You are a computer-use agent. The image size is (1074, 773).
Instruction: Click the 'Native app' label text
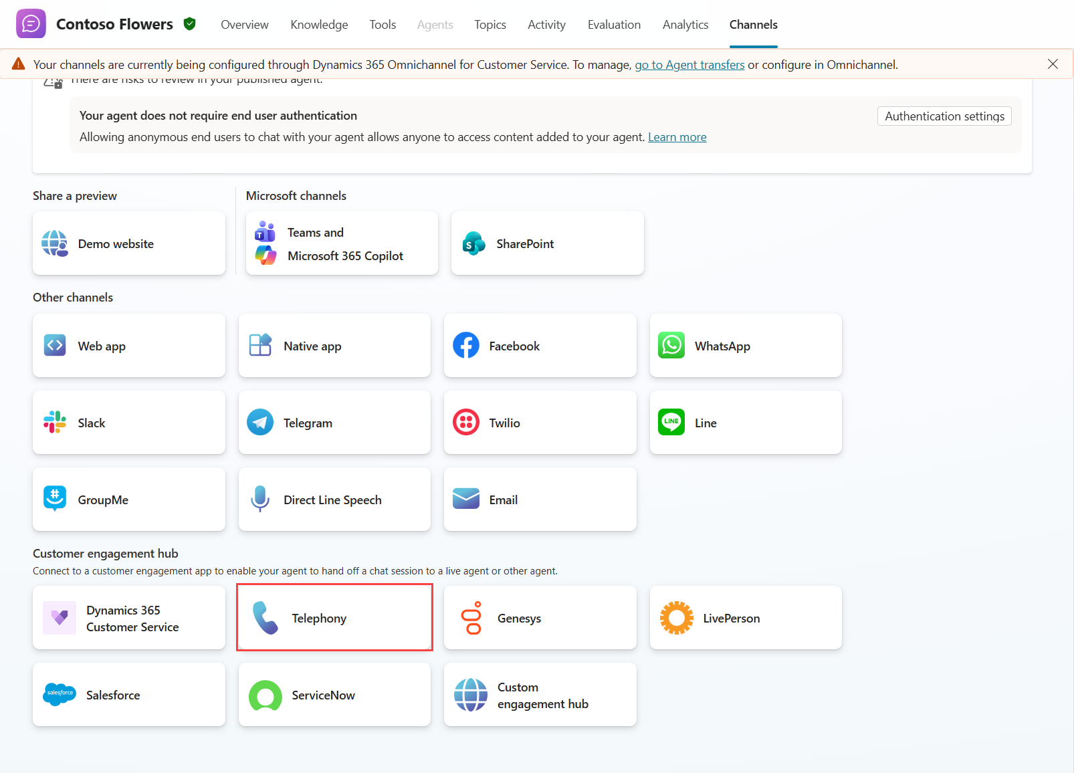click(312, 346)
